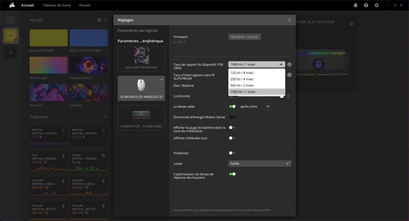Select the Résumé mural thumbnail
This screenshot has height=221, width=409.
pos(48,93)
